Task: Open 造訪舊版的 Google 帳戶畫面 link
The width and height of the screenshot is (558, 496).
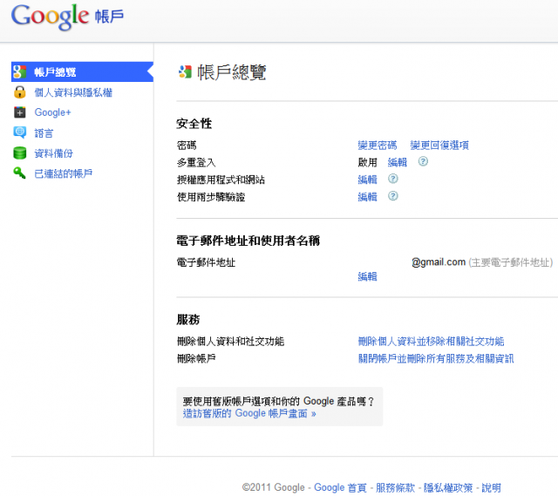Action: coord(249,413)
